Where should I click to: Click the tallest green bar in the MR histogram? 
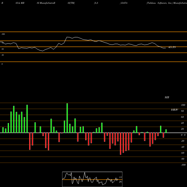[67, 118]
